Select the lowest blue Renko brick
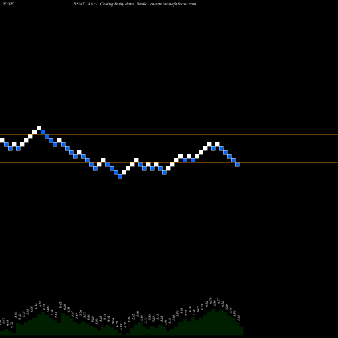The image size is (338, 338). (120, 177)
